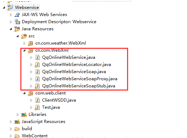Select the 'src' label
The width and height of the screenshot is (187, 138).
[x=32, y=36]
